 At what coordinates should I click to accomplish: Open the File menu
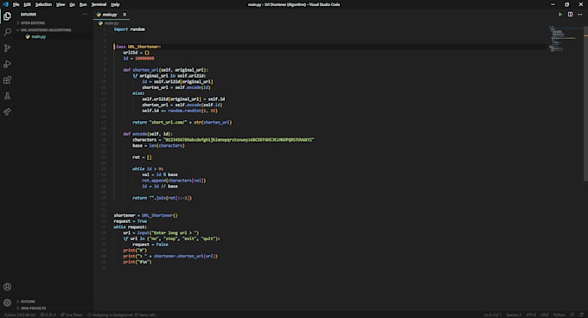16,4
